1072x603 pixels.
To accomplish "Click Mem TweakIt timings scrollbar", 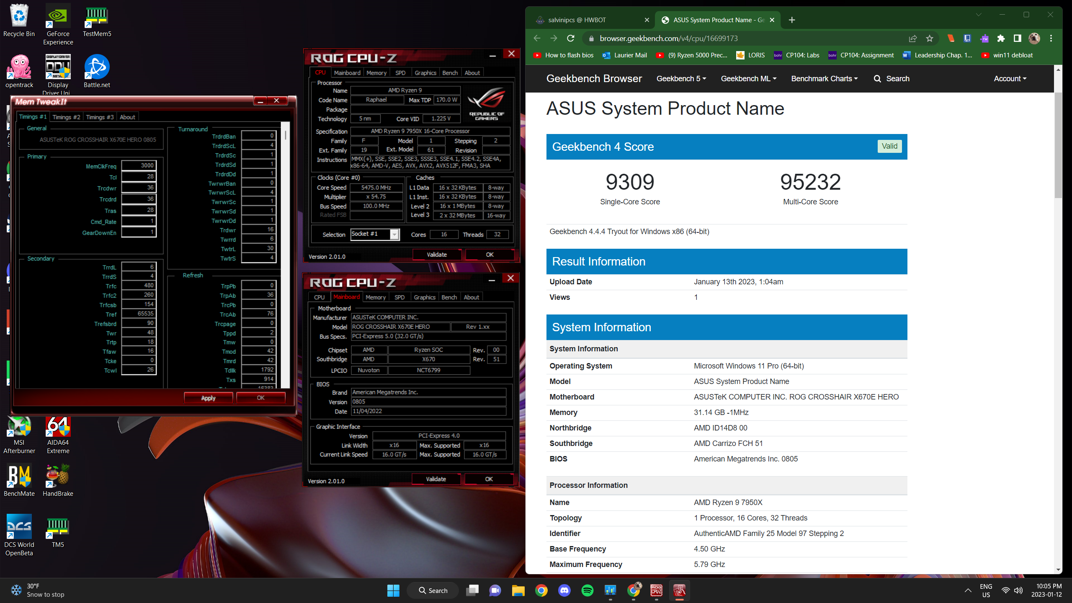I will (286, 135).
